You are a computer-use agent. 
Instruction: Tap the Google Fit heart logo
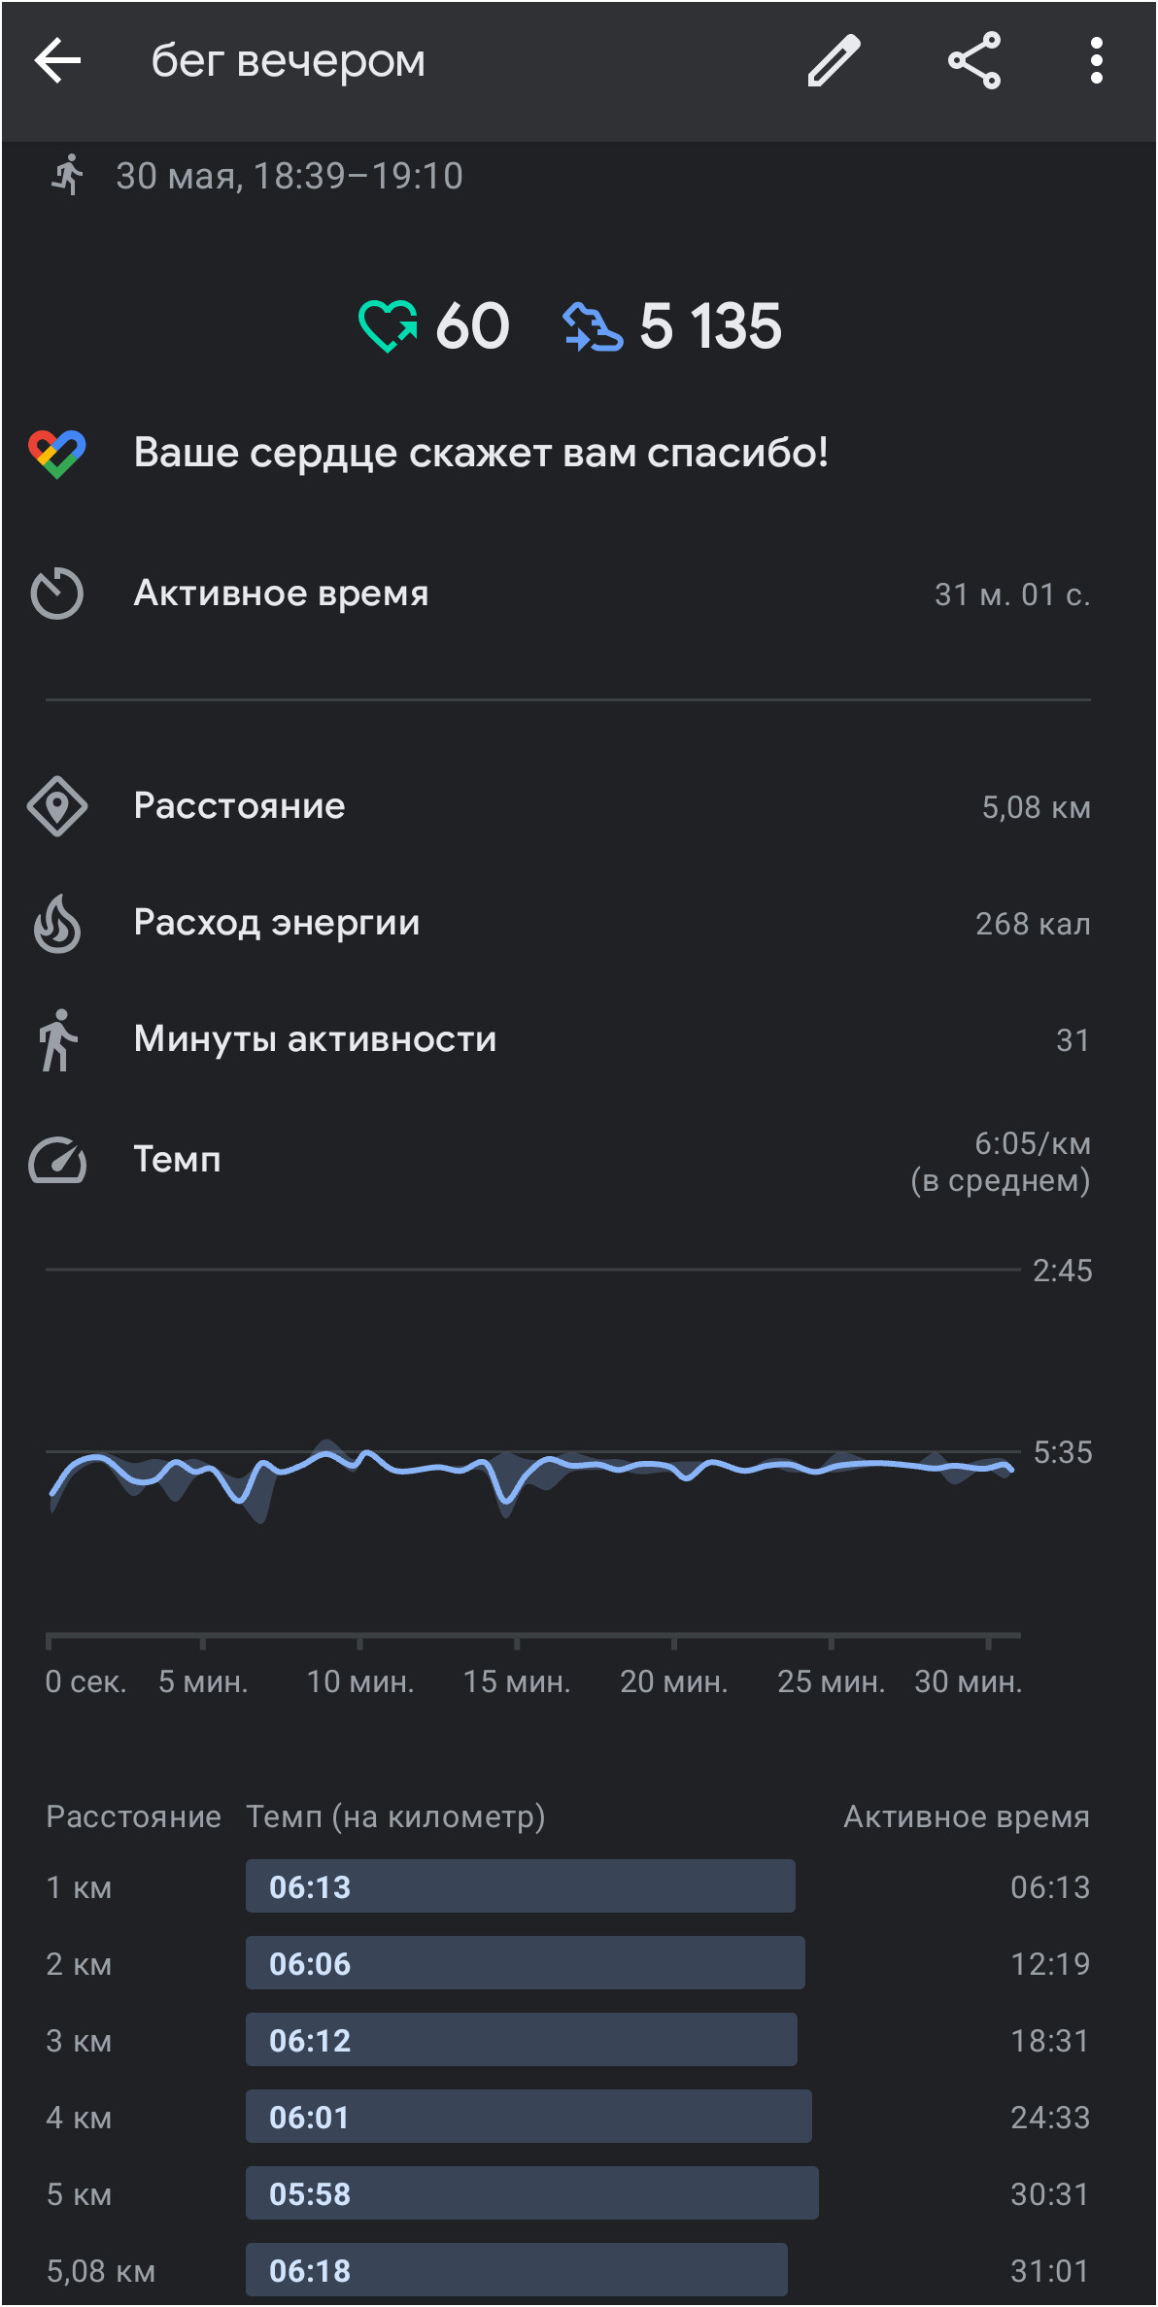coord(57,454)
